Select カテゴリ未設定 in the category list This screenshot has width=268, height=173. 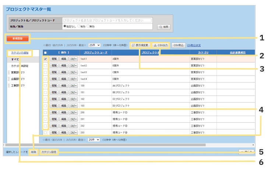[x=20, y=66]
